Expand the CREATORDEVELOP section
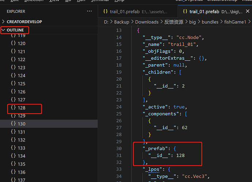The width and height of the screenshot is (252, 182). [x=24, y=22]
